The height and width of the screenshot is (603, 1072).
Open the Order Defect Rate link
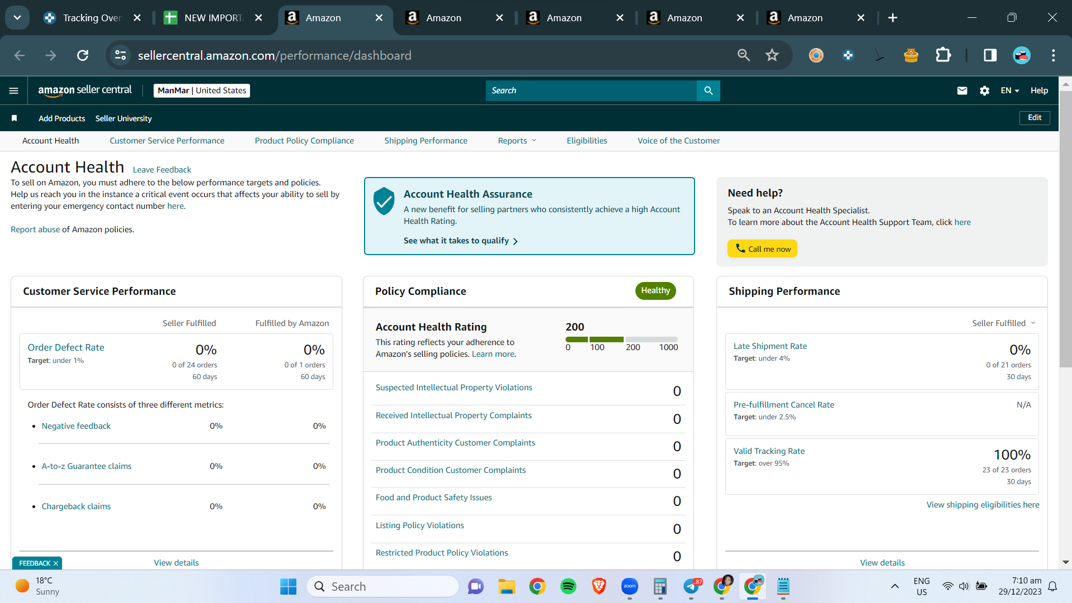(66, 347)
